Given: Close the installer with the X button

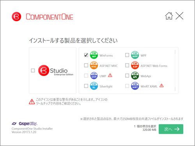Looking at the screenshot, I should (179, 16).
